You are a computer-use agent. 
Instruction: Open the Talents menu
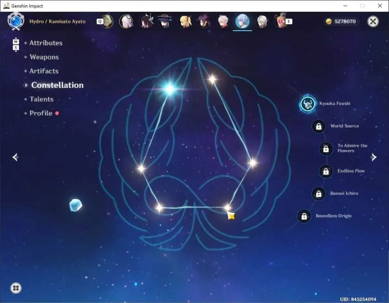click(42, 99)
